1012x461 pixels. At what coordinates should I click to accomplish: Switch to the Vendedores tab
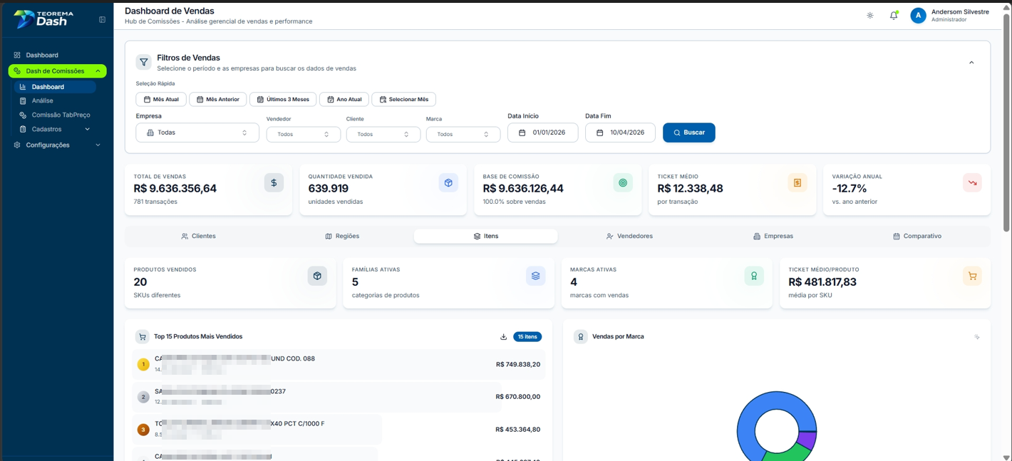629,236
